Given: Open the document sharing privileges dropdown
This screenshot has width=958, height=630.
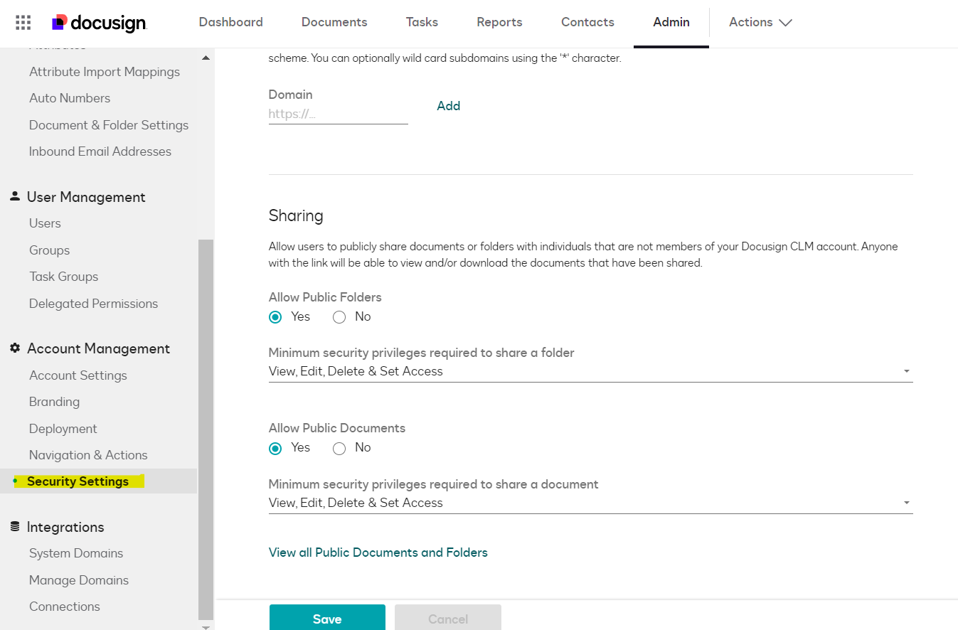Looking at the screenshot, I should coord(906,503).
